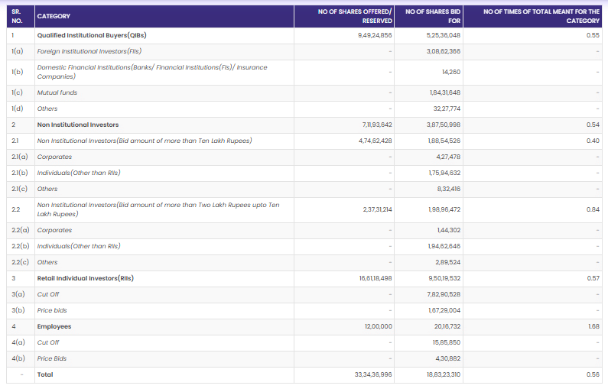This screenshot has height=392, width=608.
Task: Click total shares bid value 18,83,23,310
Action: [444, 374]
